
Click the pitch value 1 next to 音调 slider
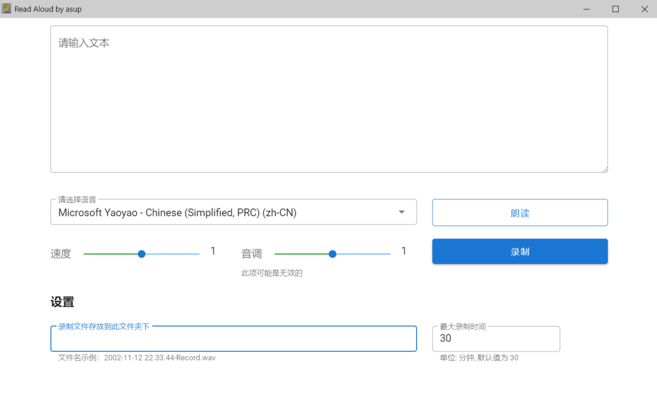(403, 251)
